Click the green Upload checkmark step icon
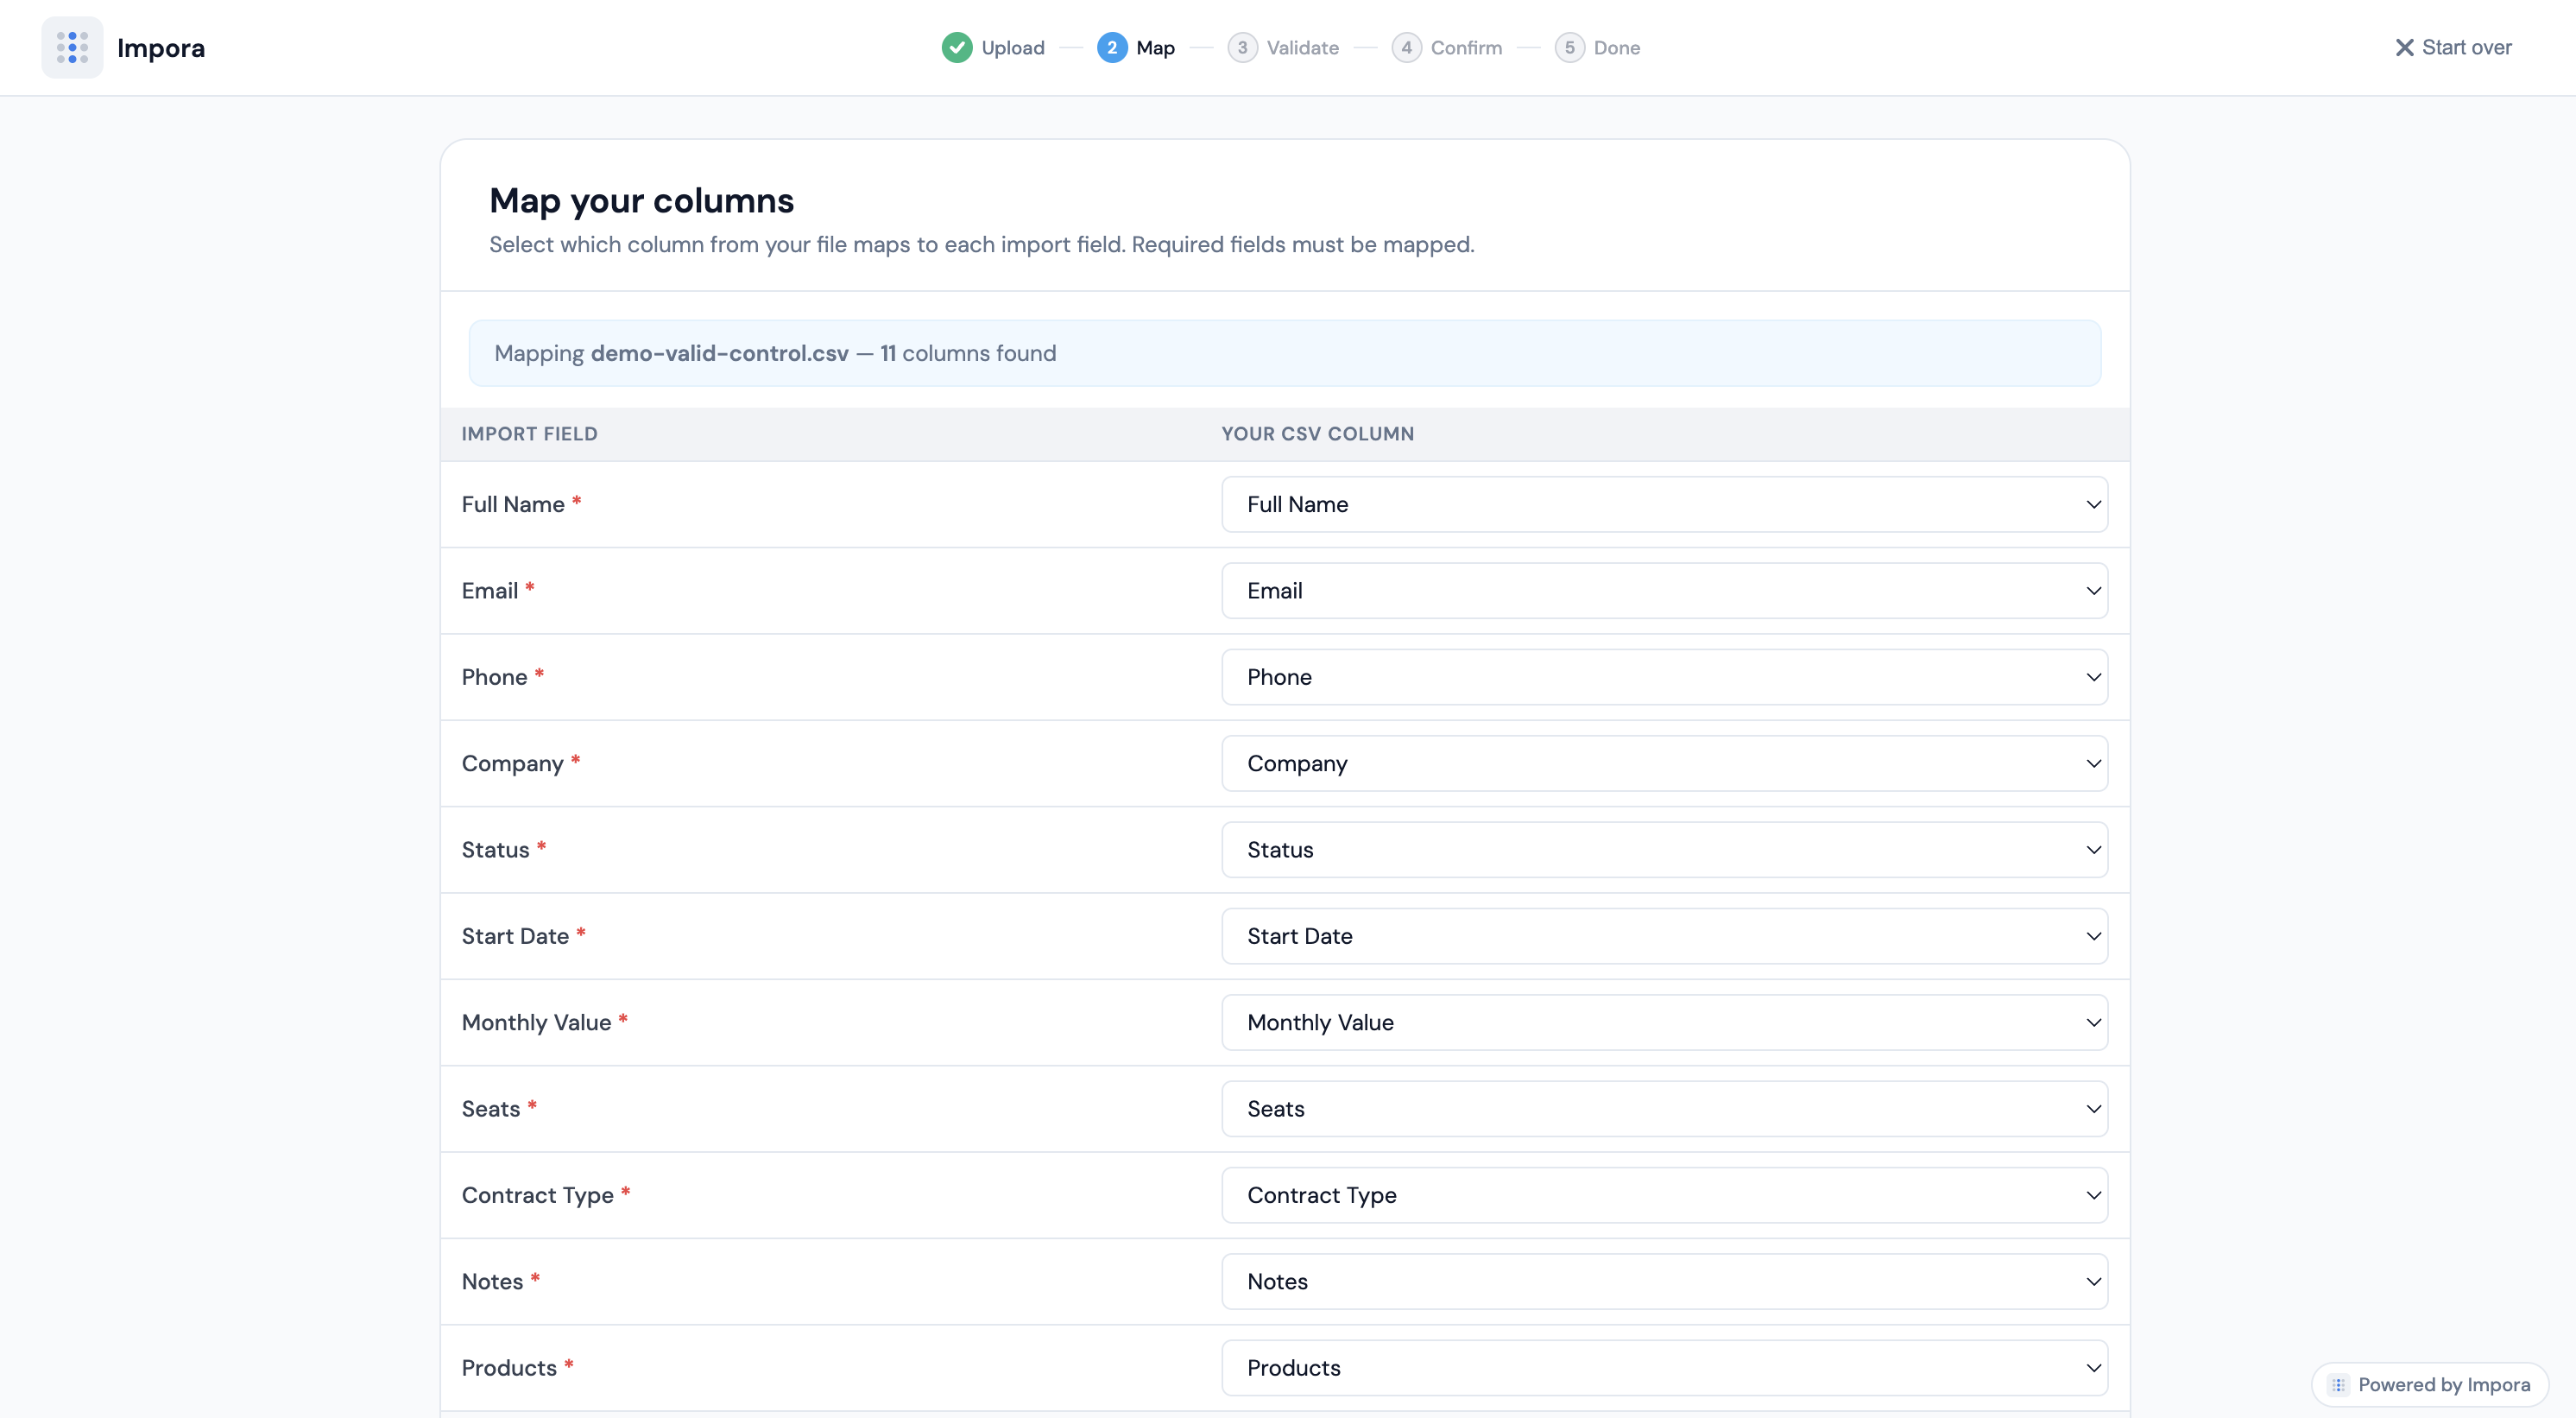The width and height of the screenshot is (2576, 1418). (x=957, y=47)
